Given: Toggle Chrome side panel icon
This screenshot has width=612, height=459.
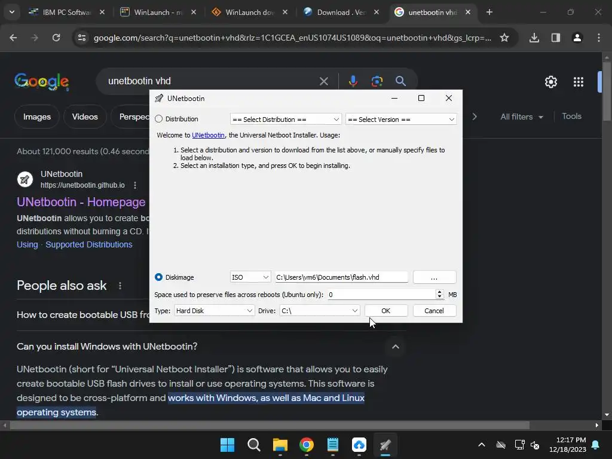Looking at the screenshot, I should click(x=556, y=38).
